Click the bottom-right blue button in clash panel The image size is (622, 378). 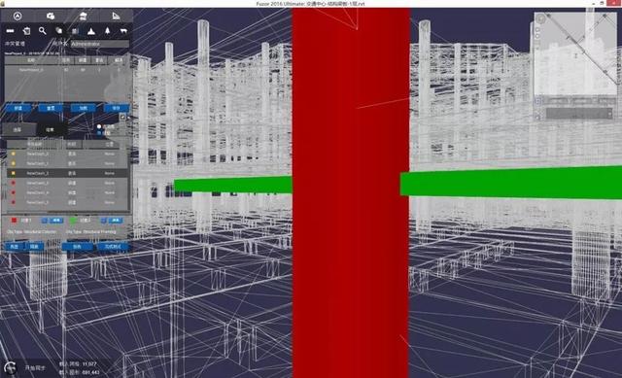113,247
